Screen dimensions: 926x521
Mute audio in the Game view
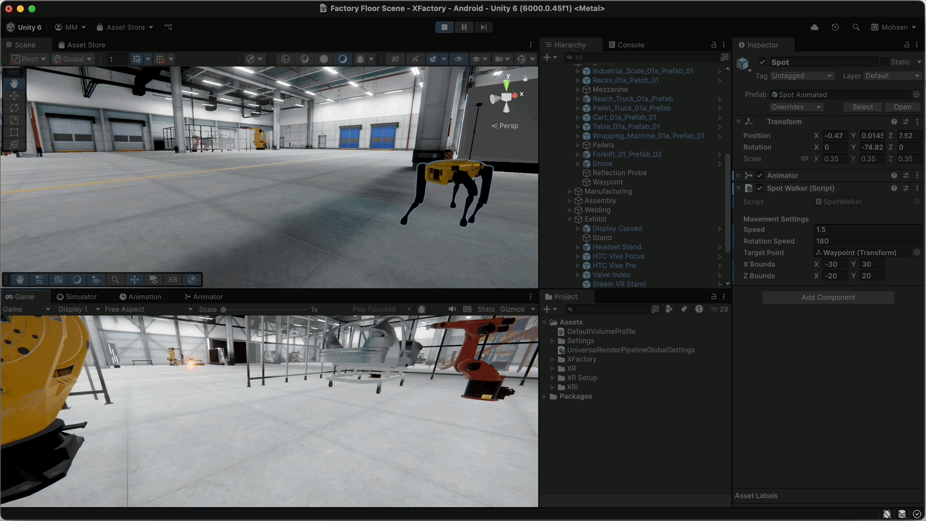click(452, 309)
